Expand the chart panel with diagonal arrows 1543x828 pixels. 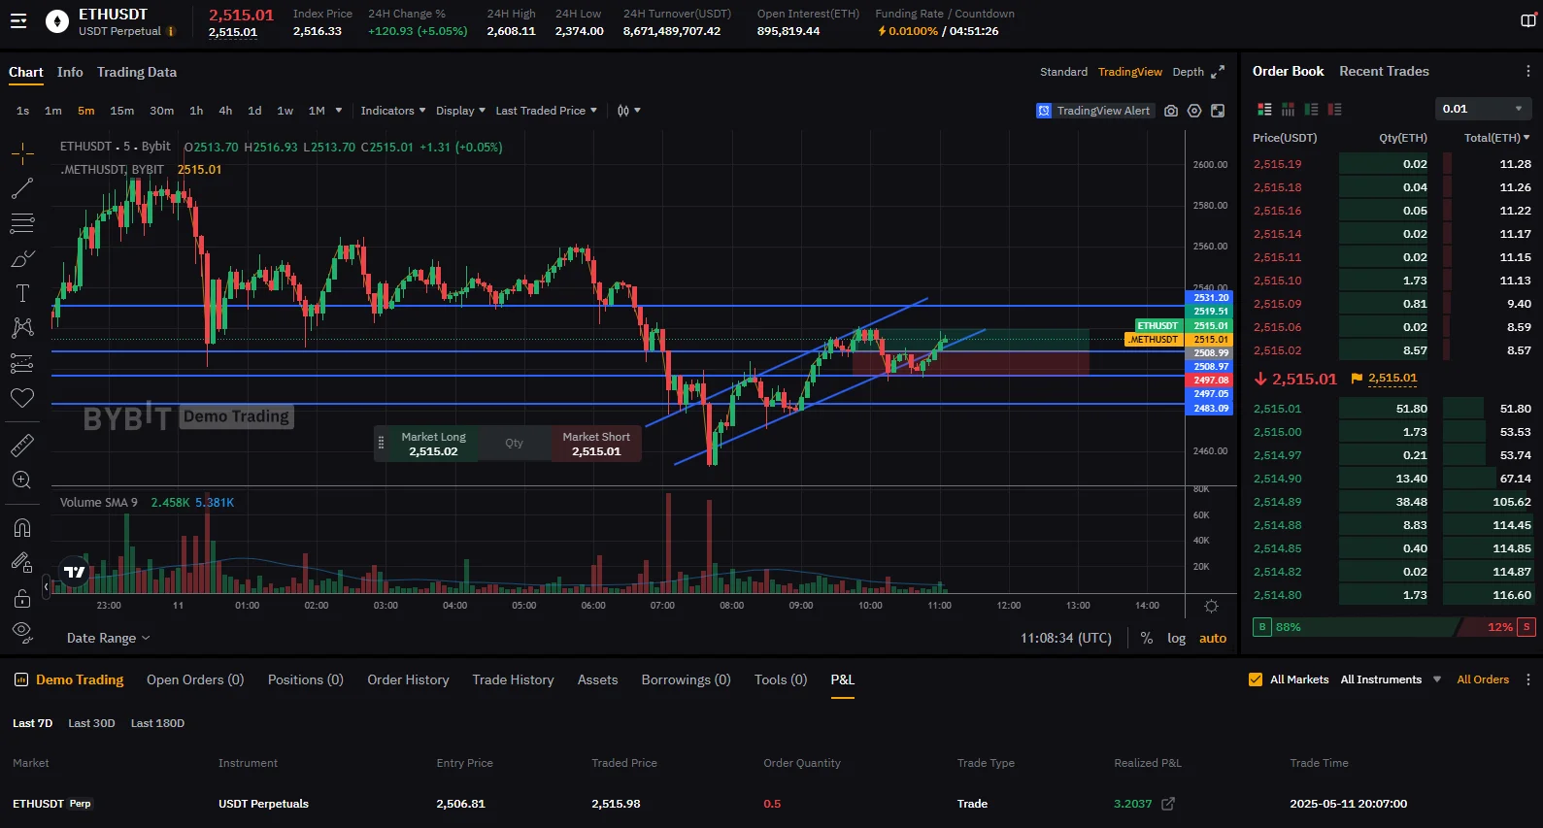point(1218,72)
